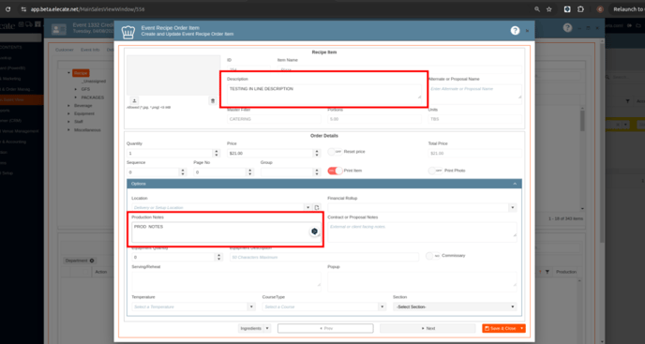Click filter icon in background grid header
This screenshot has width=645, height=344.
pos(547,272)
